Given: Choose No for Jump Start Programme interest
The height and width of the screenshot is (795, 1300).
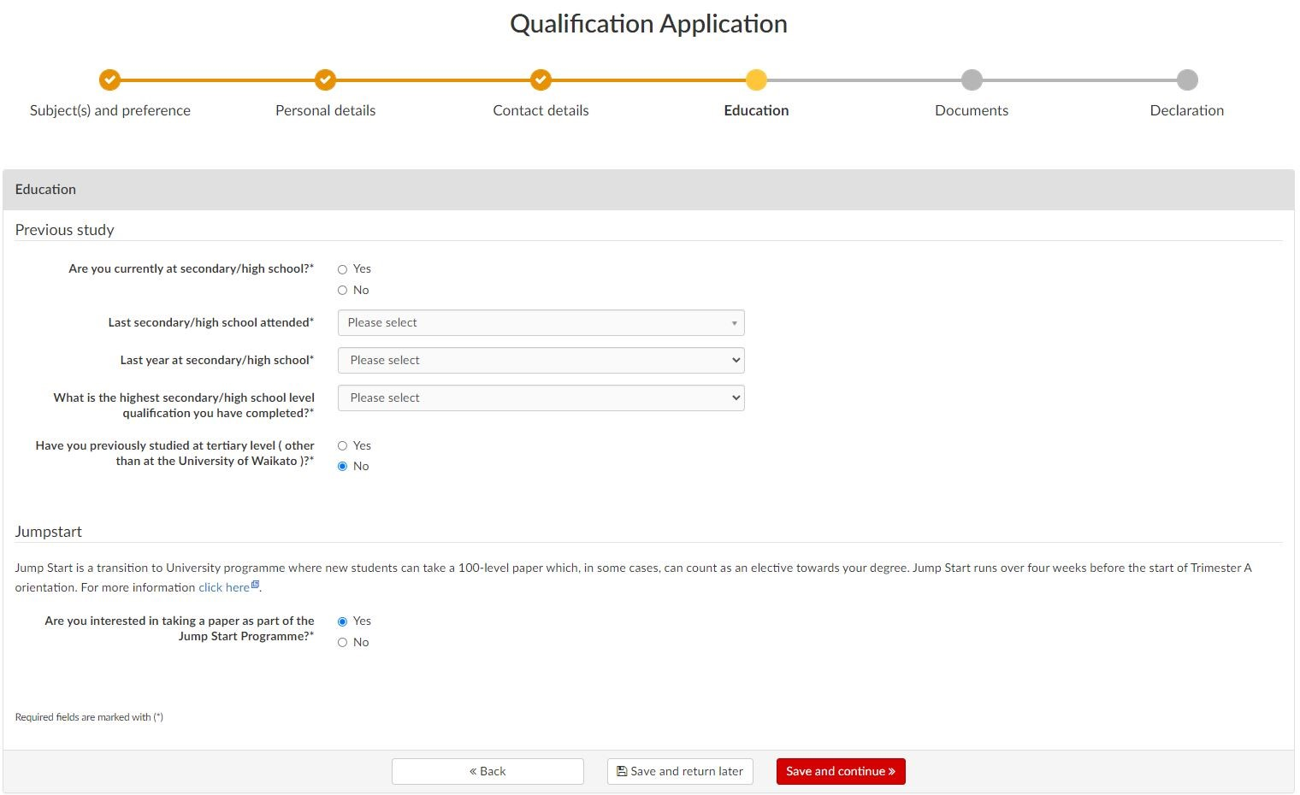Looking at the screenshot, I should pos(342,643).
